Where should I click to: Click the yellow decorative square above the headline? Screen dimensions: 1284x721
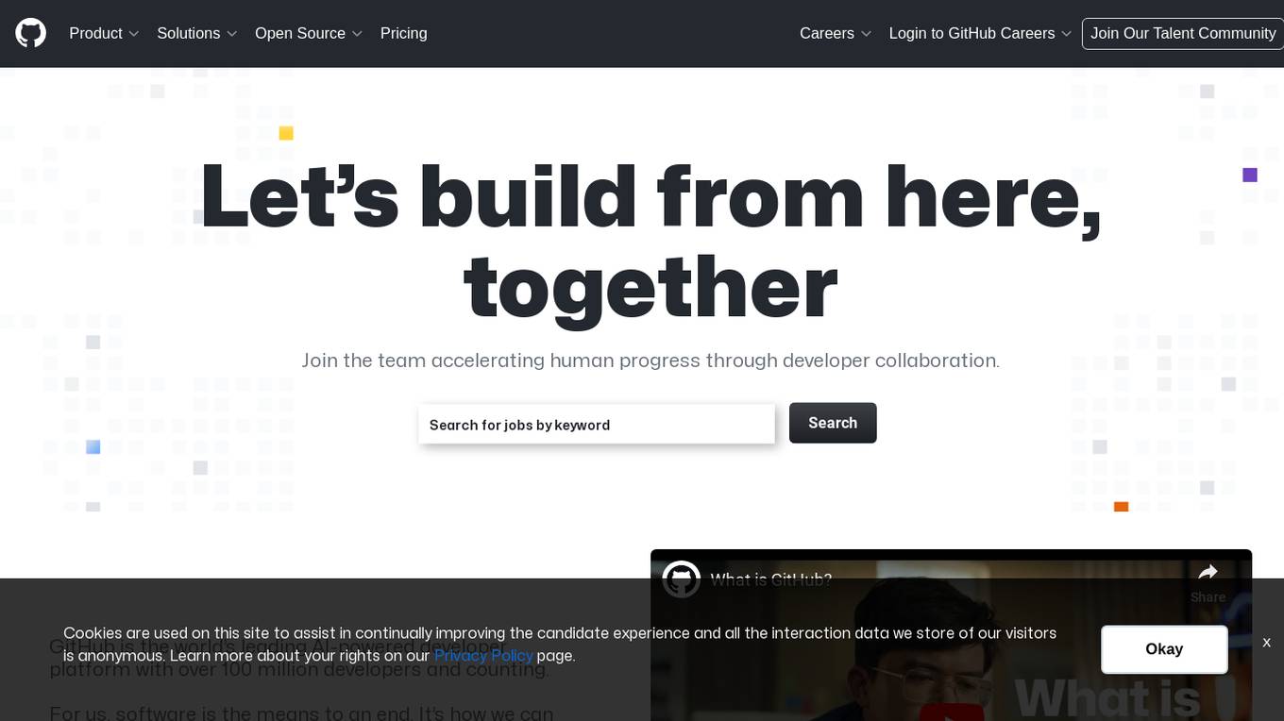click(286, 133)
